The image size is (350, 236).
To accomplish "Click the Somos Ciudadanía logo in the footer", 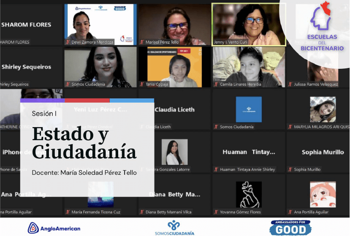I will click(174, 228).
